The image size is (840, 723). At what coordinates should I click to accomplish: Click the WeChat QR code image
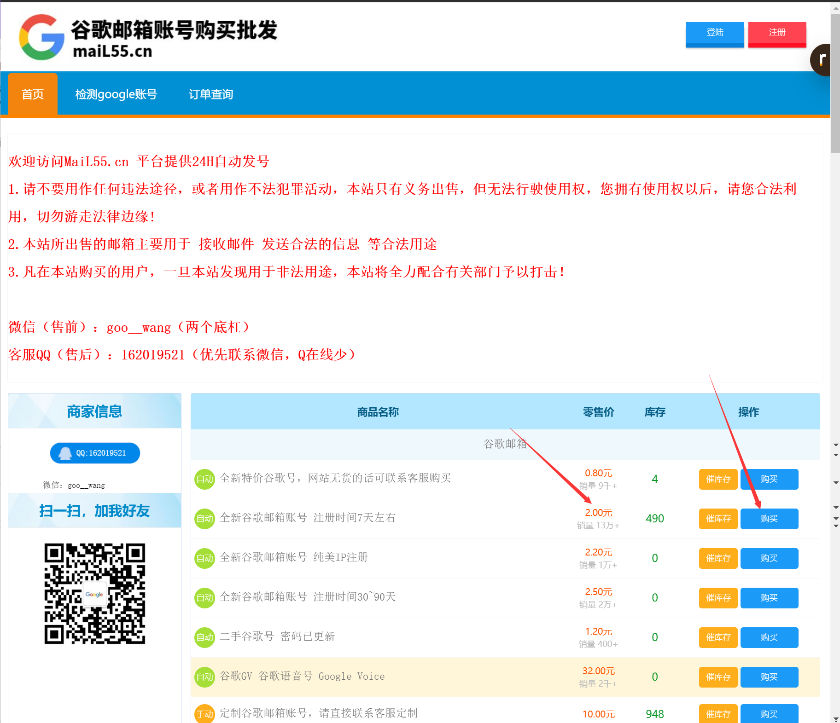tap(95, 594)
